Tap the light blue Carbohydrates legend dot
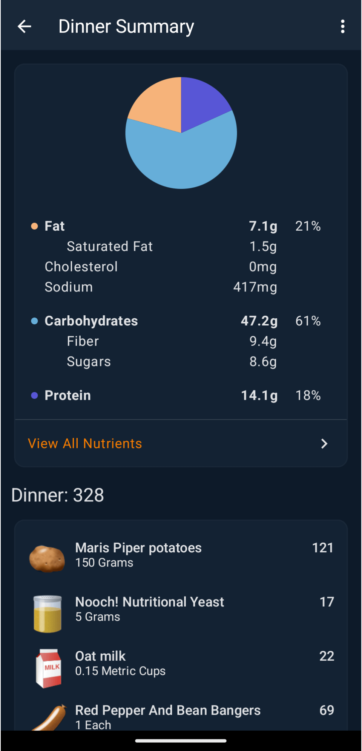 tap(34, 321)
